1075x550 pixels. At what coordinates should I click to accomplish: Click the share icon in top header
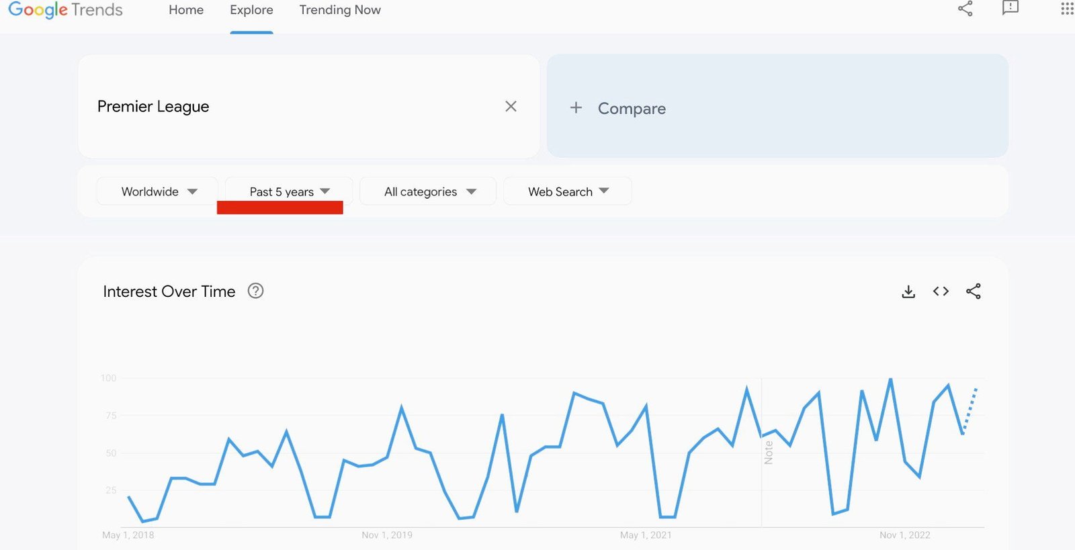pos(965,9)
